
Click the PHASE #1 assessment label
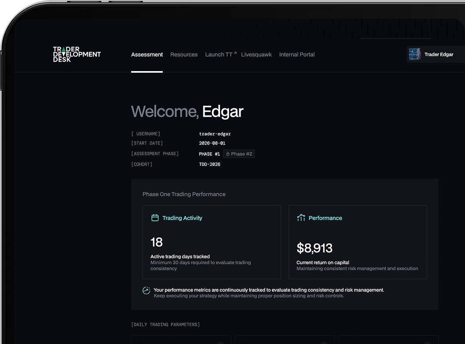pyautogui.click(x=209, y=154)
